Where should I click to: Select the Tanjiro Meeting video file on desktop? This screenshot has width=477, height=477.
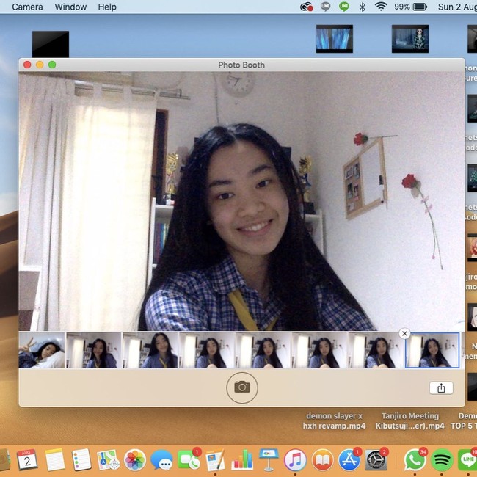(409, 420)
